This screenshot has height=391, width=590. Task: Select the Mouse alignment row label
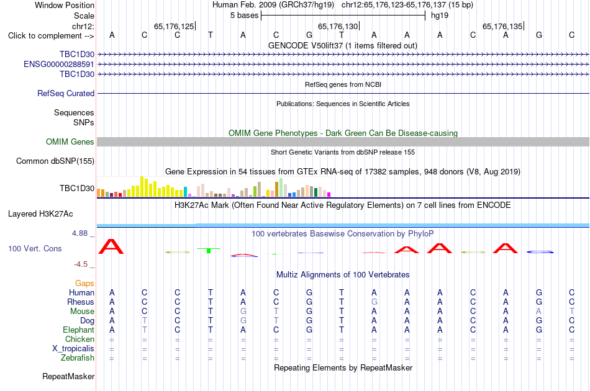click(82, 312)
